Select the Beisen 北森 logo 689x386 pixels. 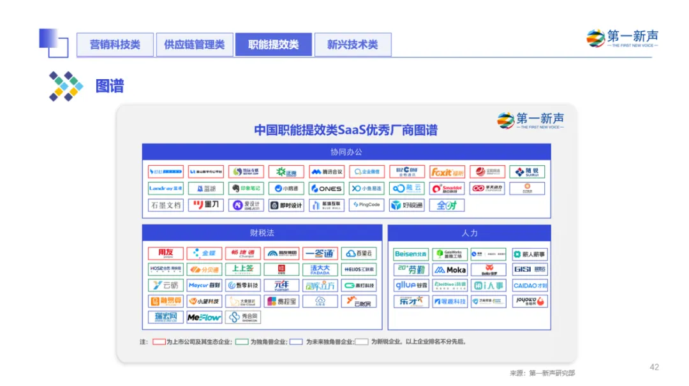click(411, 254)
